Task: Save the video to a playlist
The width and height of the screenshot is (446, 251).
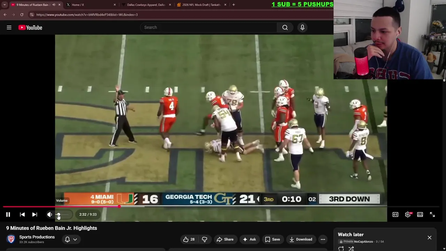Action: click(x=272, y=239)
